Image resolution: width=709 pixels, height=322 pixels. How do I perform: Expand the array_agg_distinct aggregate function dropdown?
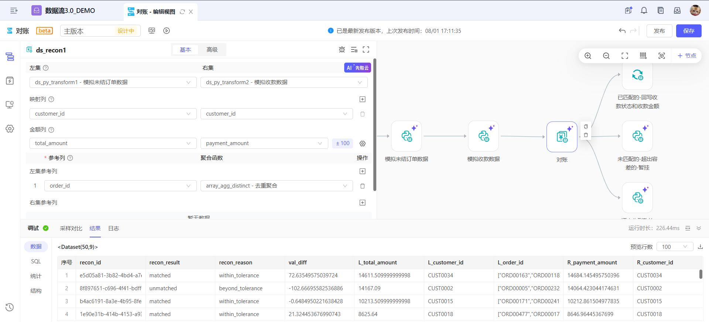[x=276, y=186]
